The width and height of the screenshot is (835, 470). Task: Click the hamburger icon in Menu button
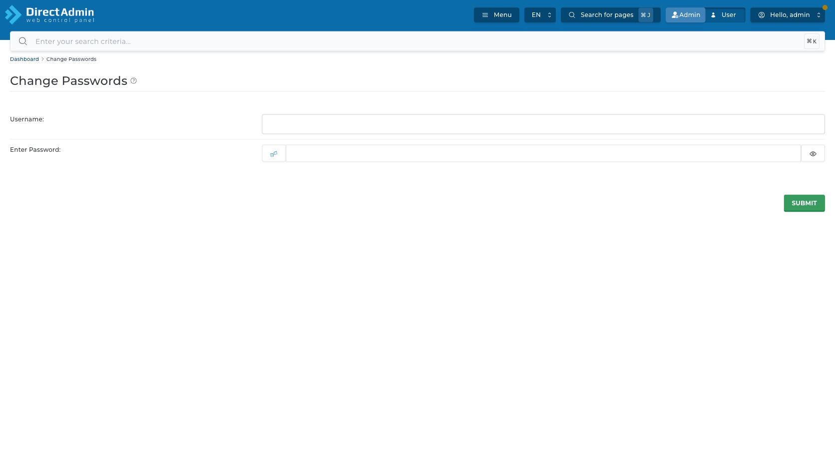(485, 15)
